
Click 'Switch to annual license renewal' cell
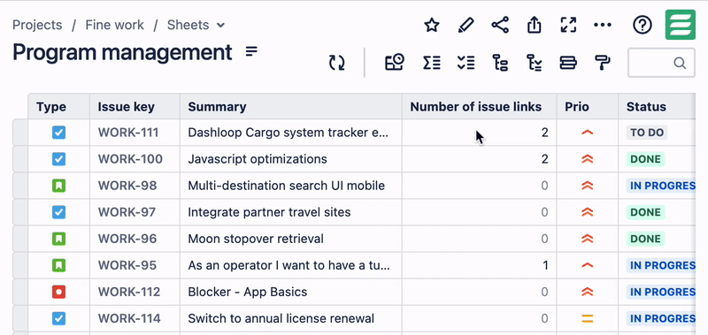291,319
